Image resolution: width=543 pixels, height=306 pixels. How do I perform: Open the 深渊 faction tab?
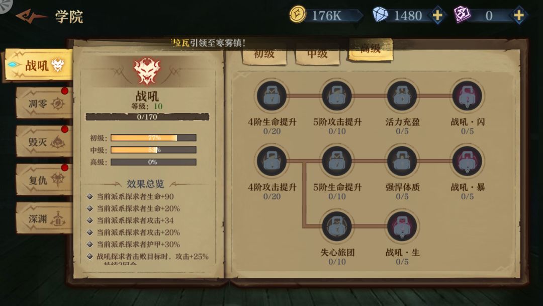[44, 218]
